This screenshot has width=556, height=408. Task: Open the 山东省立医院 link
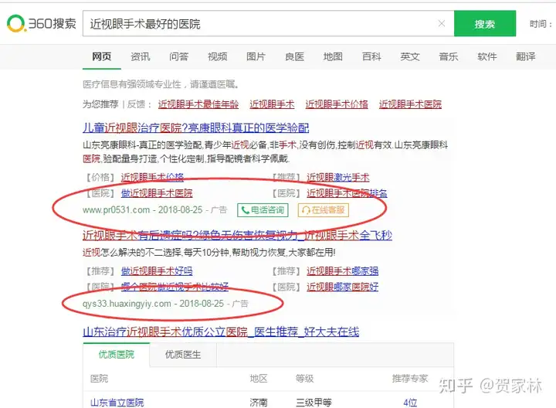[117, 403]
